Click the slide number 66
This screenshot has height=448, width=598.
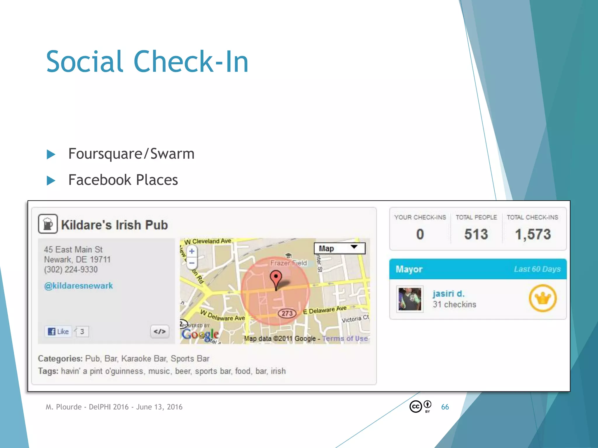pyautogui.click(x=445, y=407)
